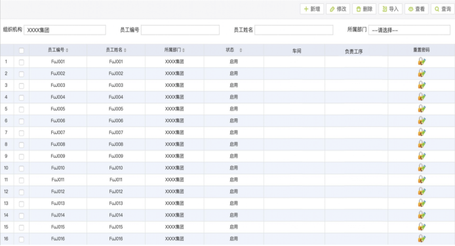Click the 导入 import button
This screenshot has height=246, width=455.
[390, 9]
